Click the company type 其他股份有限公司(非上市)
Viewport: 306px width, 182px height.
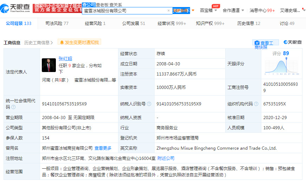point(66,128)
